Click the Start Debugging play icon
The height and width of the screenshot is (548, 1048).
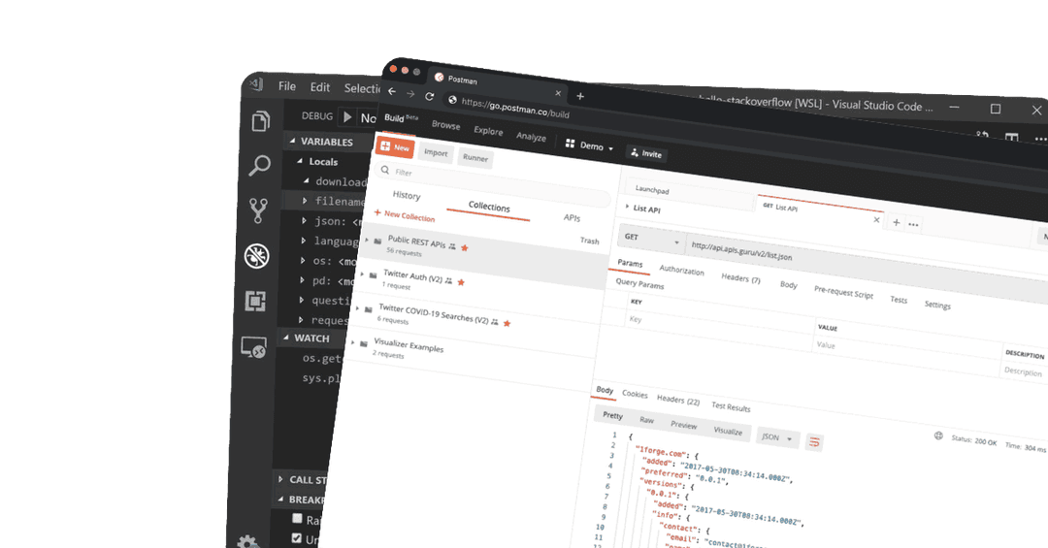pos(347,117)
